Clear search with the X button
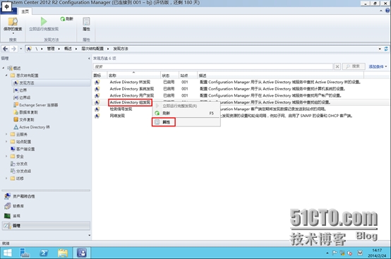This screenshot has height=259, width=391. pyautogui.click(x=337, y=66)
